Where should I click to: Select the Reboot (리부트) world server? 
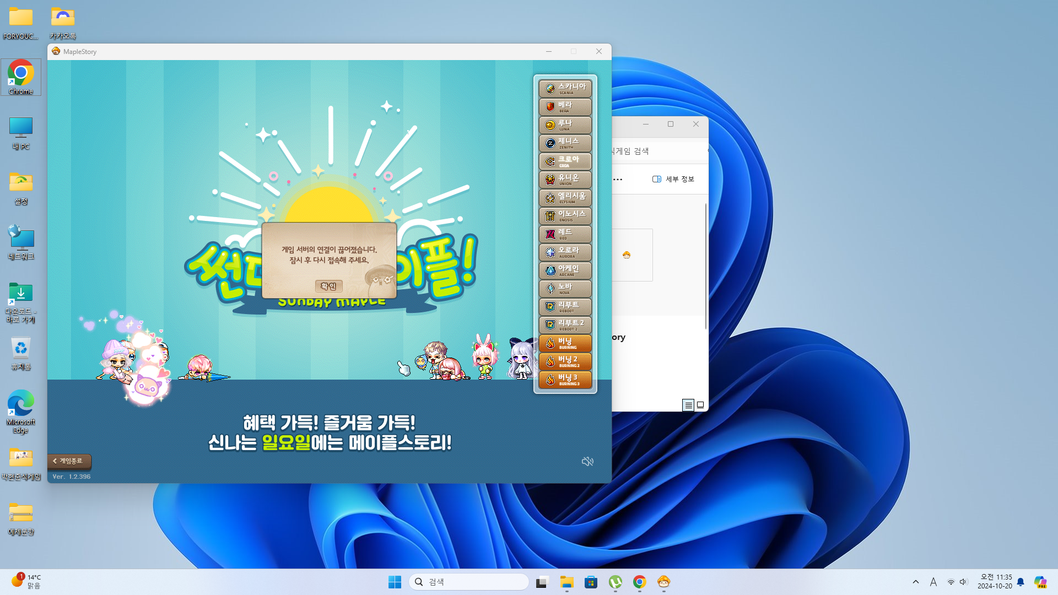pos(565,307)
